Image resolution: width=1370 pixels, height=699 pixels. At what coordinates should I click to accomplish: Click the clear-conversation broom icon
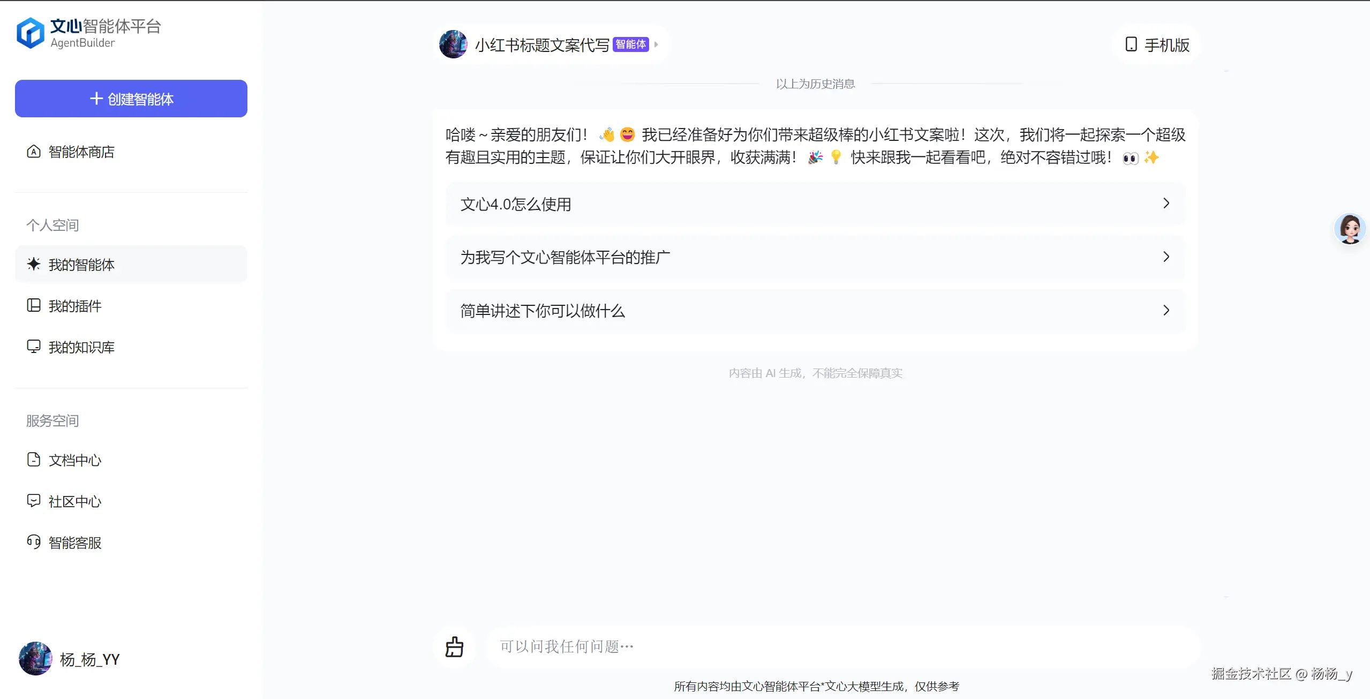pos(454,647)
